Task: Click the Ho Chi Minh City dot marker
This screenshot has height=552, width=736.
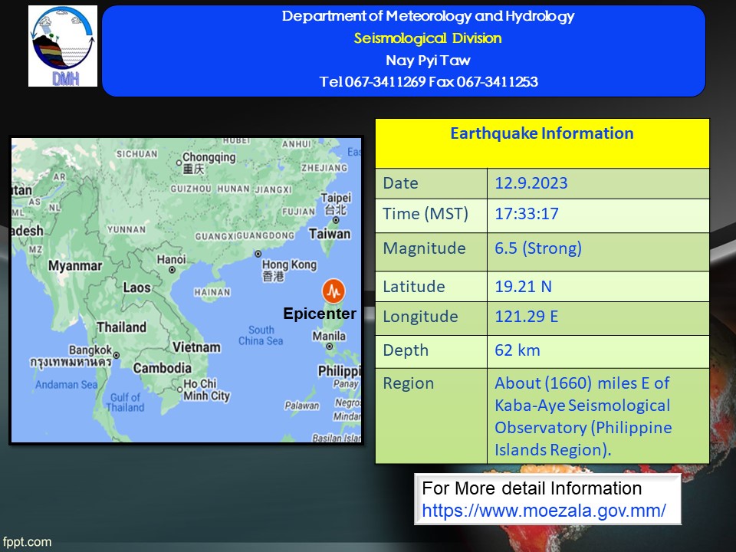Action: click(179, 389)
